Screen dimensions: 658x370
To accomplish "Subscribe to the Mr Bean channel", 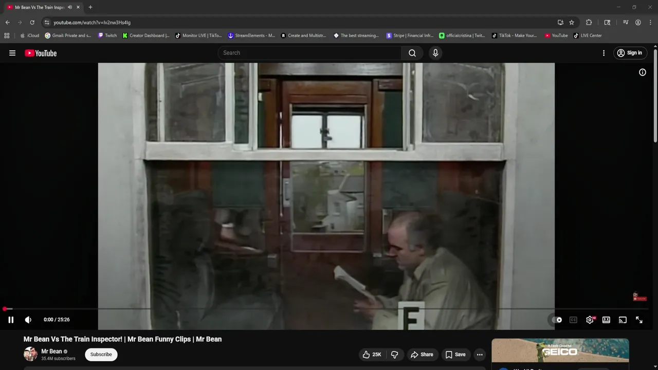I will 101,354.
